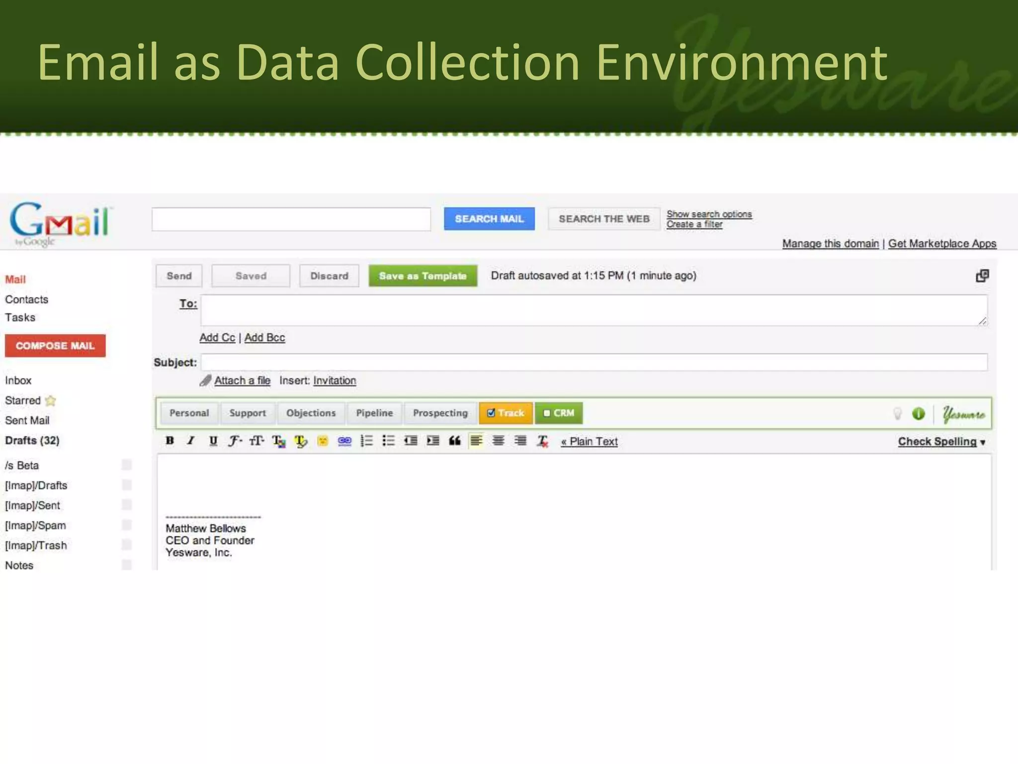Screen dimensions: 1018x764
Task: Toggle italic formatting
Action: click(x=191, y=441)
